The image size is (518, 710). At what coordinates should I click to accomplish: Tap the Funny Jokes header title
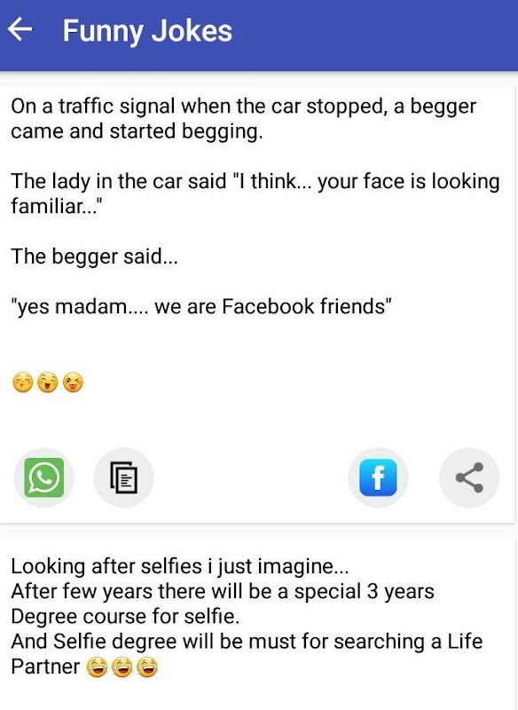pos(147,31)
